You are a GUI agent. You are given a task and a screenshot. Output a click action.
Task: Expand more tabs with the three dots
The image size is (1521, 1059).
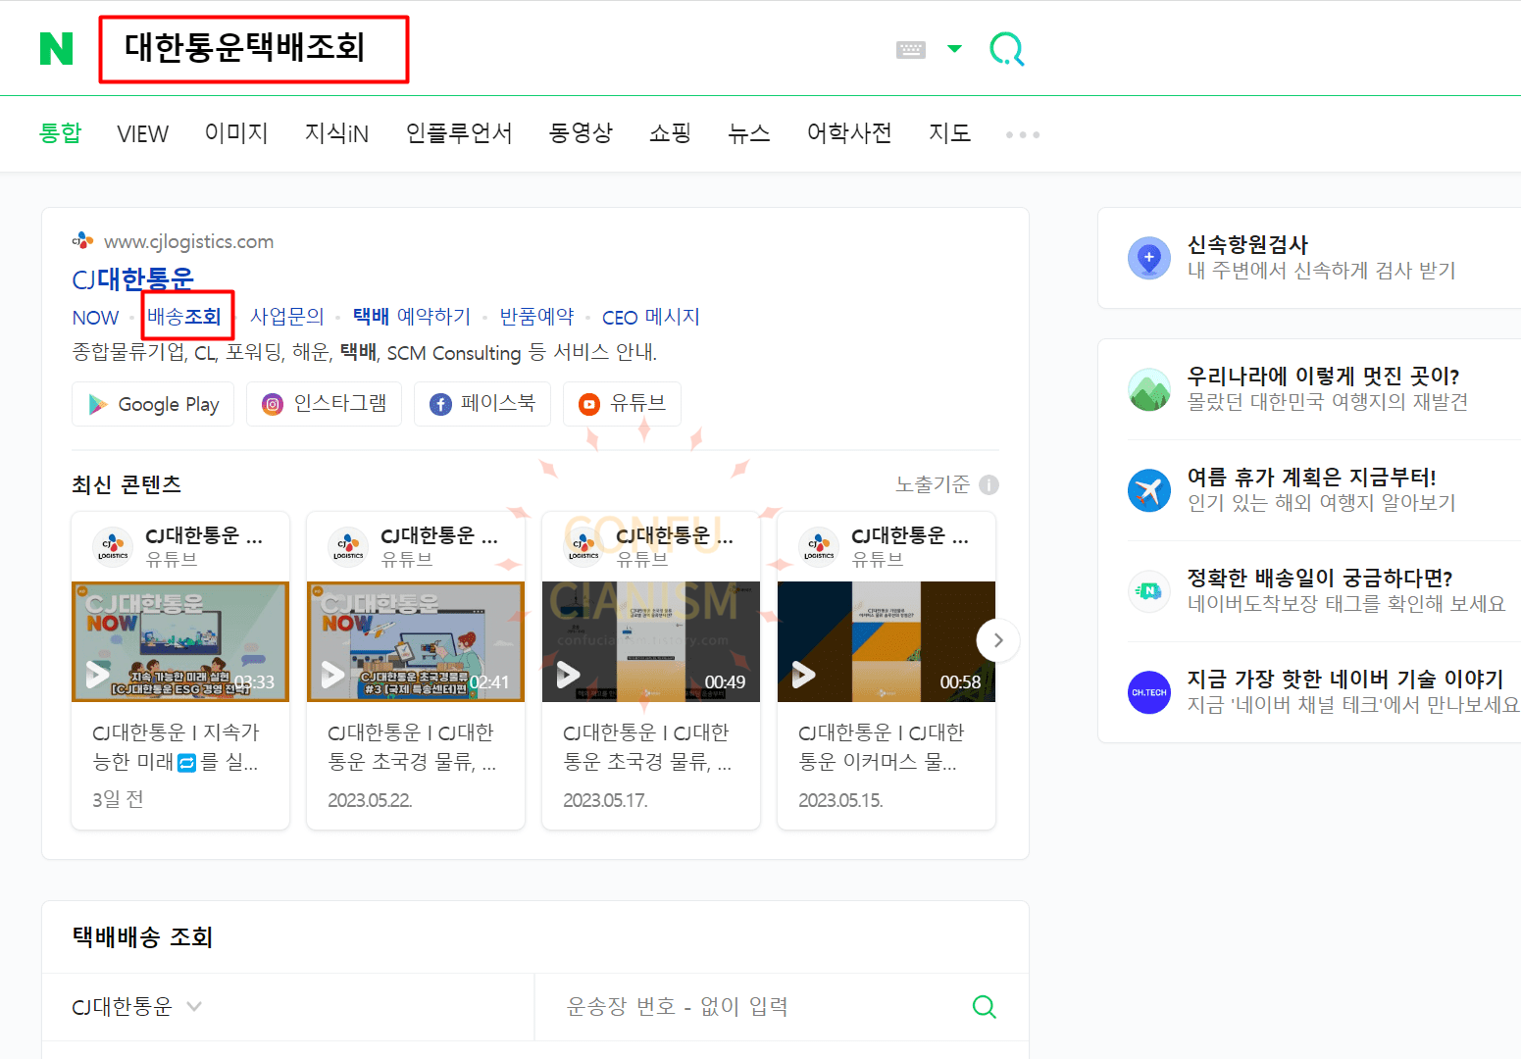[x=1023, y=134]
